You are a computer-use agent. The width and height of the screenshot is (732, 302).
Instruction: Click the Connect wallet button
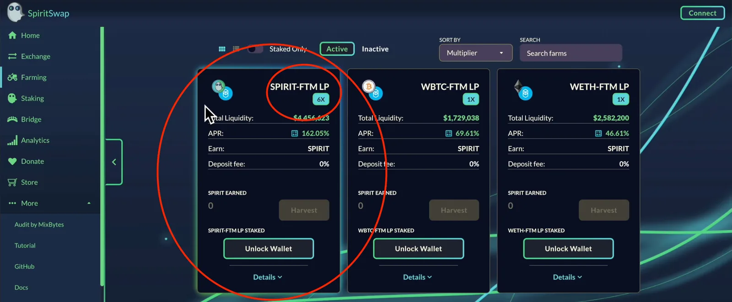pyautogui.click(x=703, y=13)
